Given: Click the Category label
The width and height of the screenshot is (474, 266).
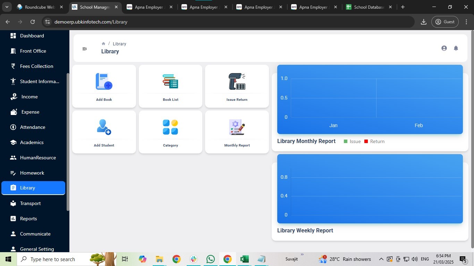Looking at the screenshot, I should (170, 145).
